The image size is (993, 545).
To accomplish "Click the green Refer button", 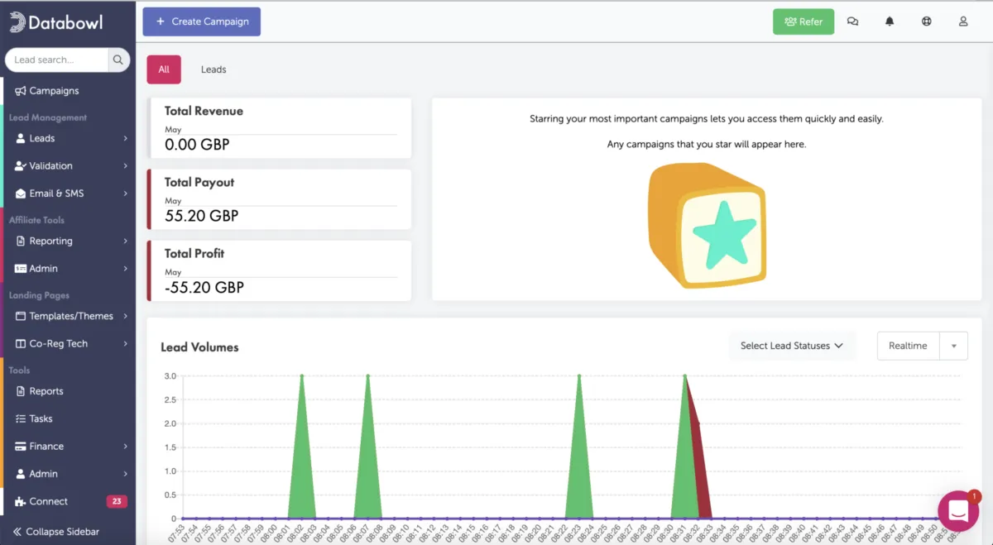I will (803, 22).
